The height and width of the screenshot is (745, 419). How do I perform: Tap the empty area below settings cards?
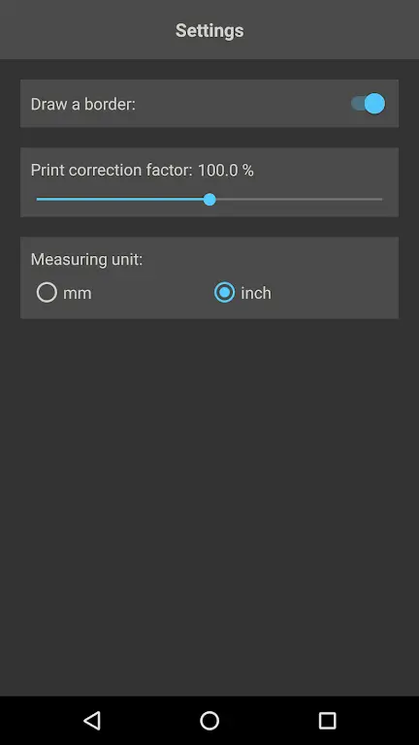pos(209,503)
